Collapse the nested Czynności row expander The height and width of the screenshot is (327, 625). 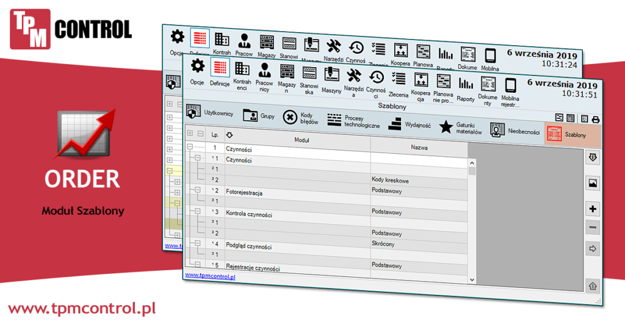pyautogui.click(x=197, y=158)
